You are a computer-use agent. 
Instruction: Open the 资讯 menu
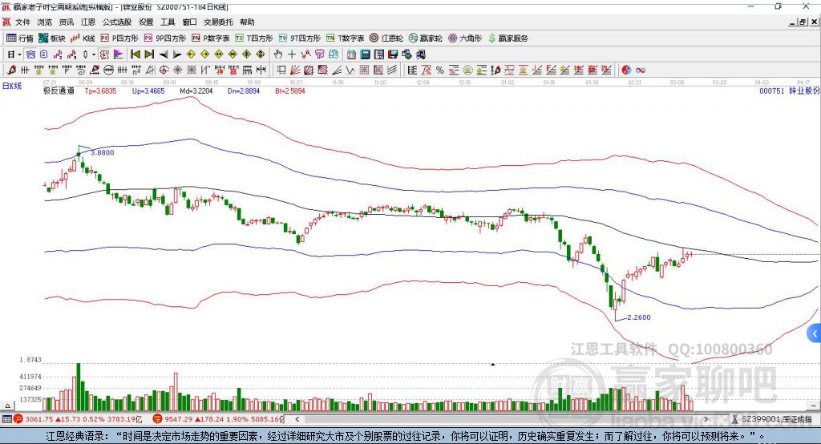coord(67,22)
